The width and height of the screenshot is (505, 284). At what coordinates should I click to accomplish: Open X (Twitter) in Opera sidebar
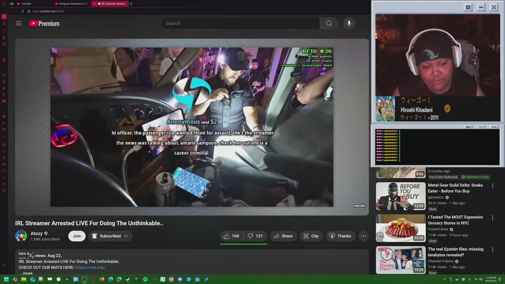[x=4, y=95]
